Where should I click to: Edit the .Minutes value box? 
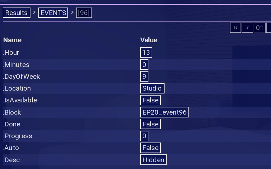(144, 65)
